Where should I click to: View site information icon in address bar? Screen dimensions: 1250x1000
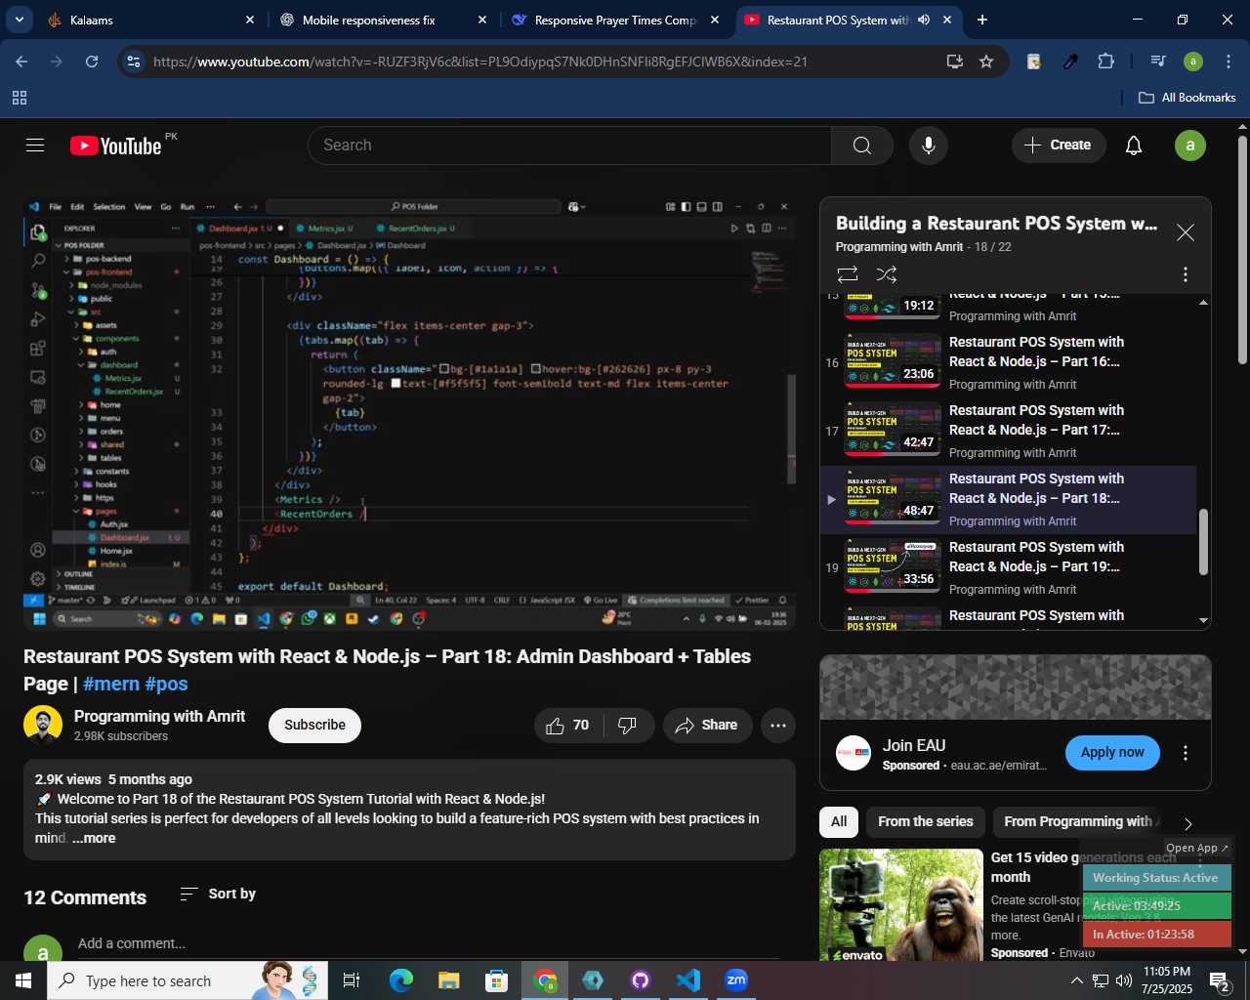click(x=135, y=62)
